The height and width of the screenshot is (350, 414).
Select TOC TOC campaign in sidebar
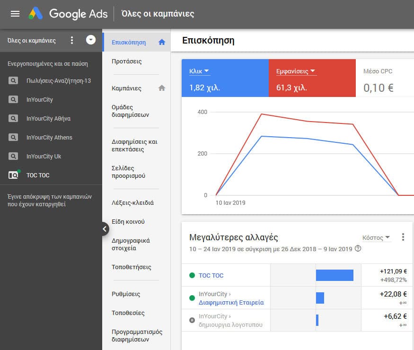coord(38,175)
